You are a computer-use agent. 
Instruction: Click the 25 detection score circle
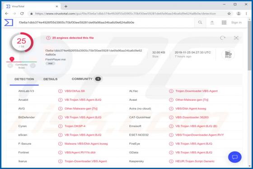[x=22, y=42]
